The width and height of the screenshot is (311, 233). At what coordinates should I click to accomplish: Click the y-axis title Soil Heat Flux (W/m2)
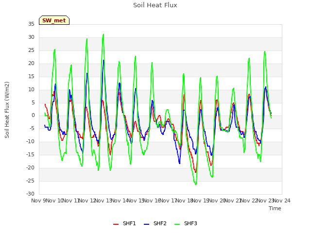pos(7,110)
